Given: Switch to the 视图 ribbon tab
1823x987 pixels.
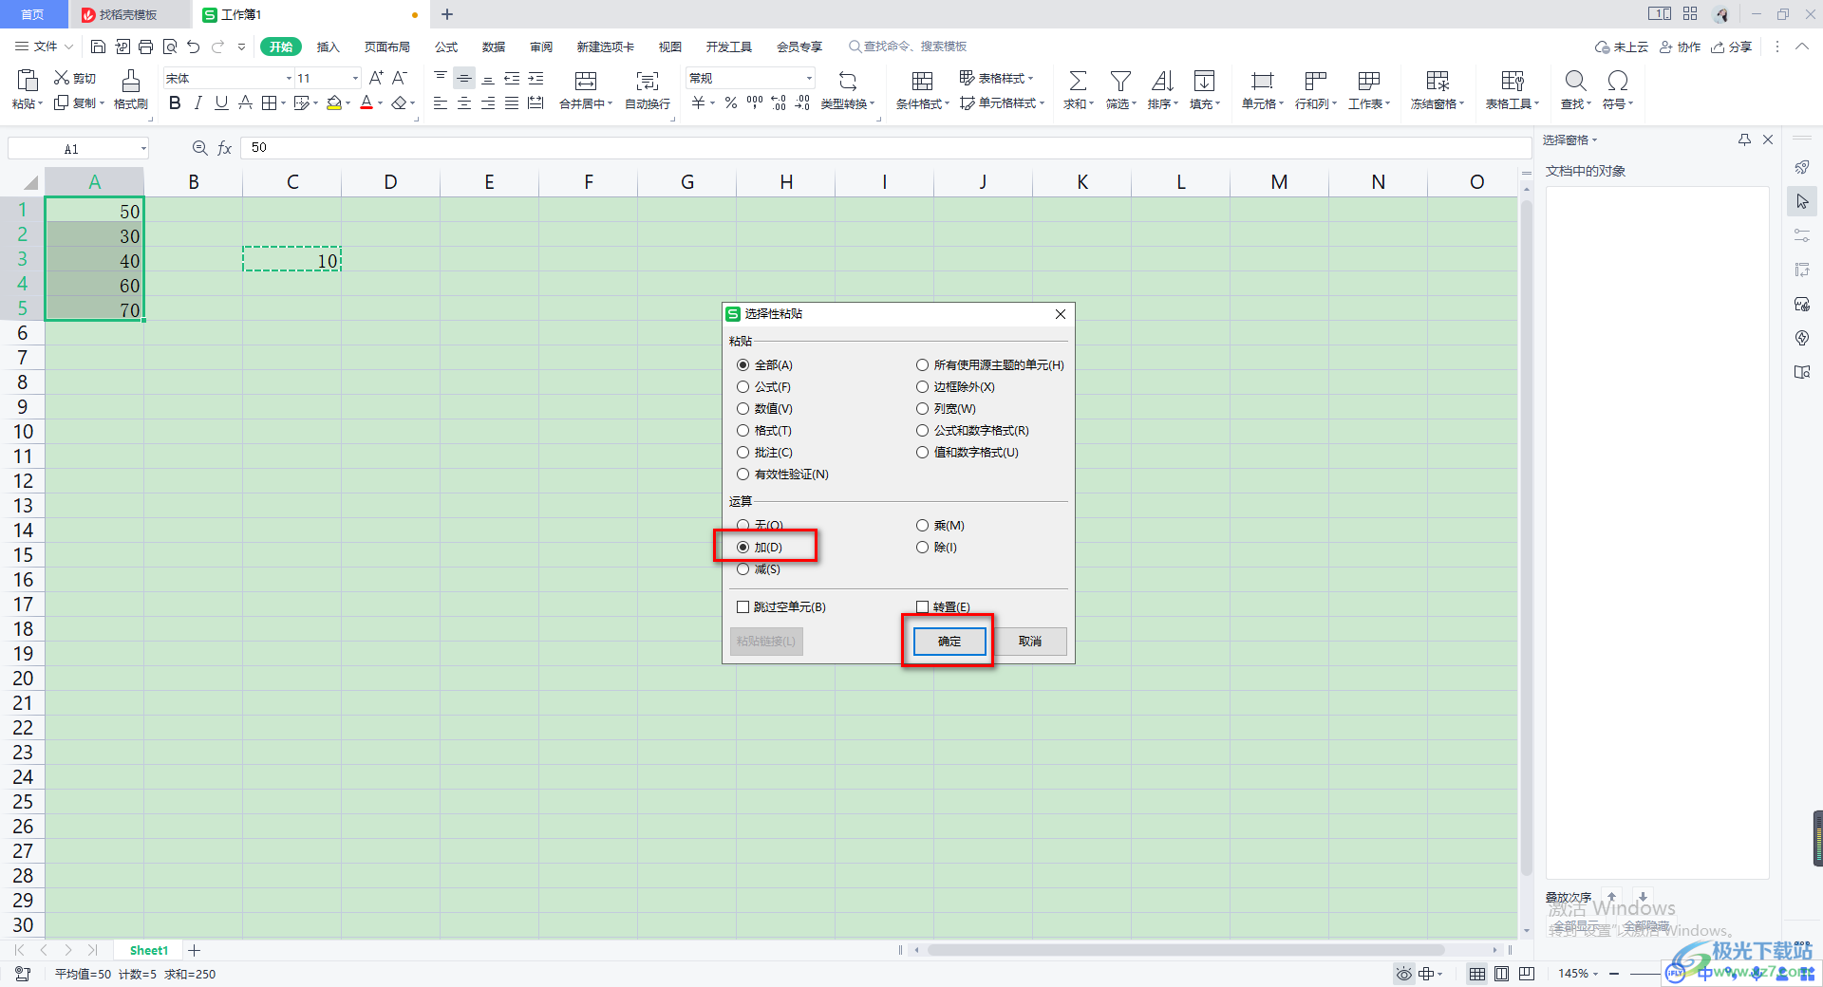Looking at the screenshot, I should pos(670,47).
